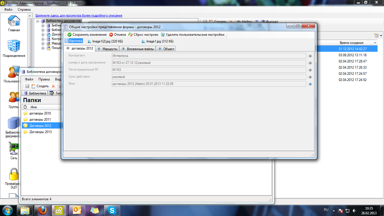
Task: Select the Карточка card view button
Action: 74,41
